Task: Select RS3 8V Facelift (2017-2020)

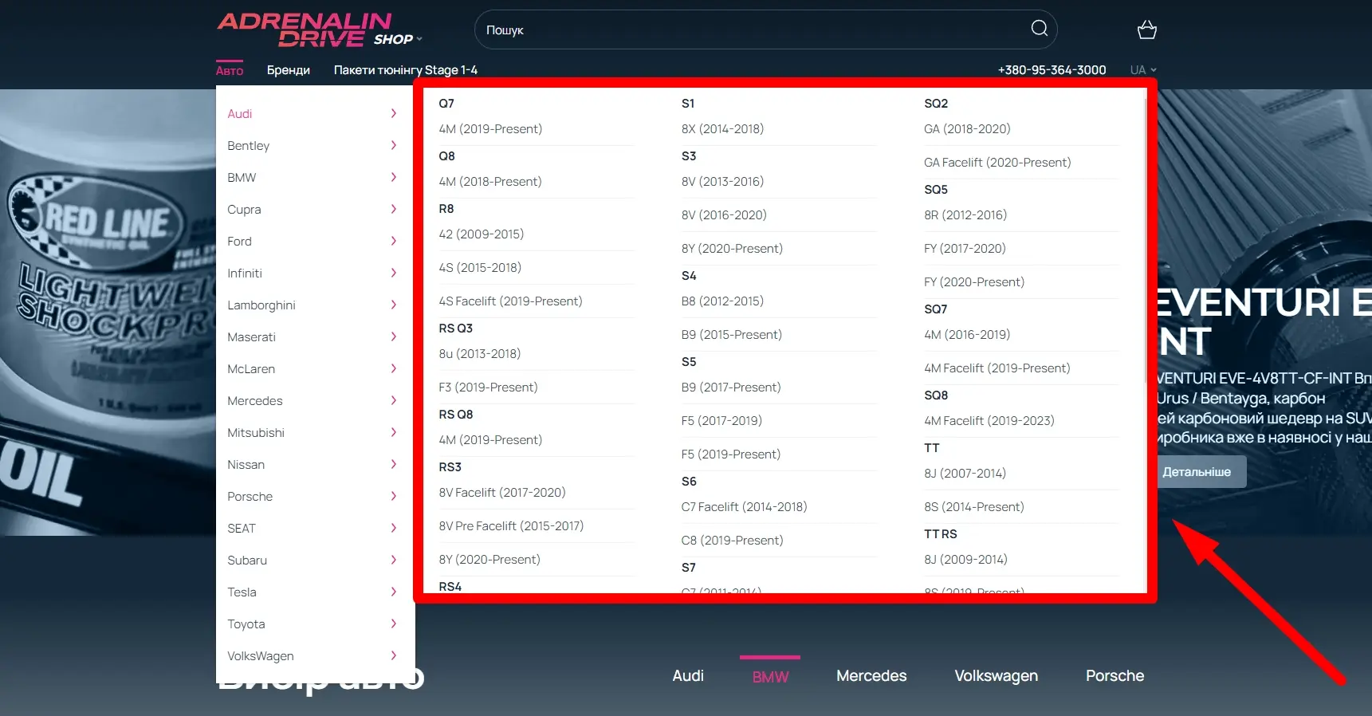Action: (x=502, y=492)
